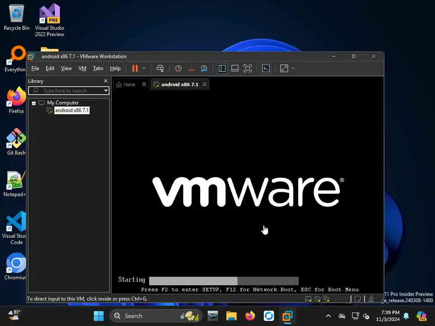Close the android x86 7.1 tab
435x326 pixels.
tap(204, 84)
